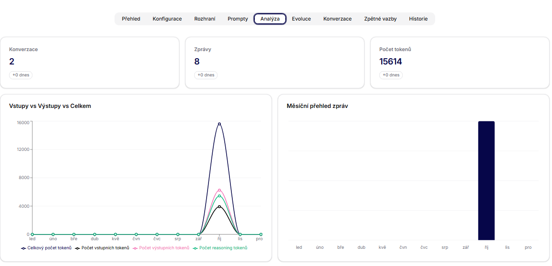Click the black input tokens peak data point
This screenshot has height=266, width=552.
click(219, 207)
